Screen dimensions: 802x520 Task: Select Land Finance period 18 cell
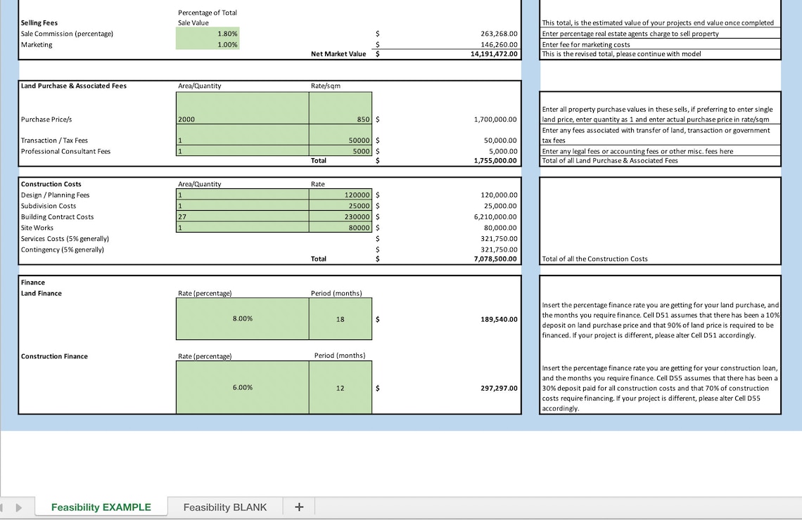[340, 319]
